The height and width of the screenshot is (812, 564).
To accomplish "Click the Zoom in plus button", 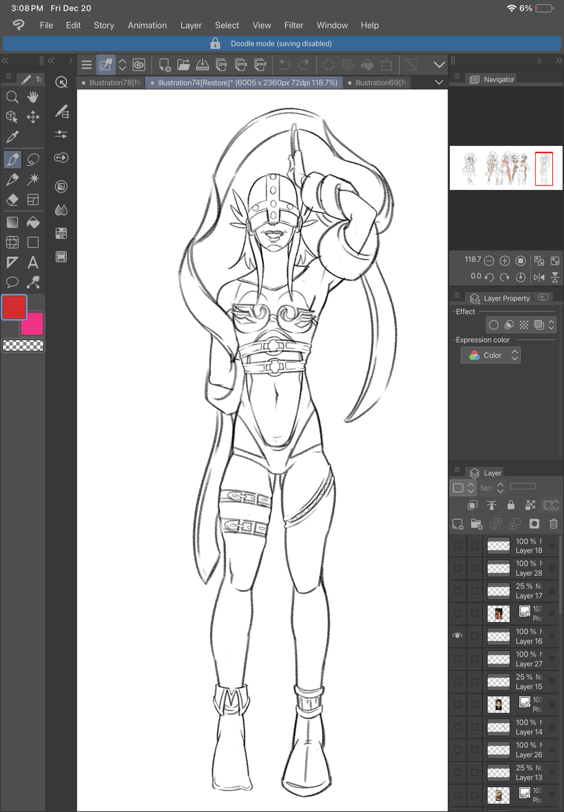I will click(x=505, y=261).
